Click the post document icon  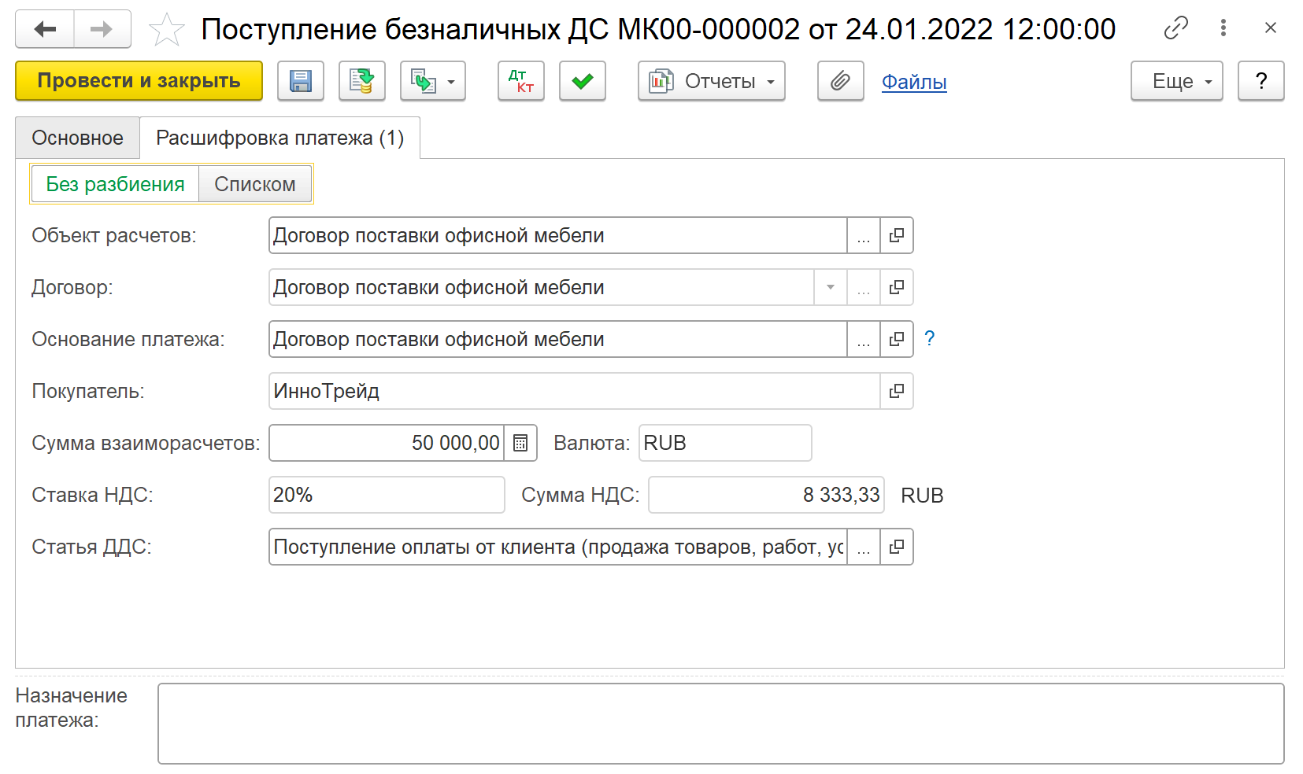click(362, 81)
